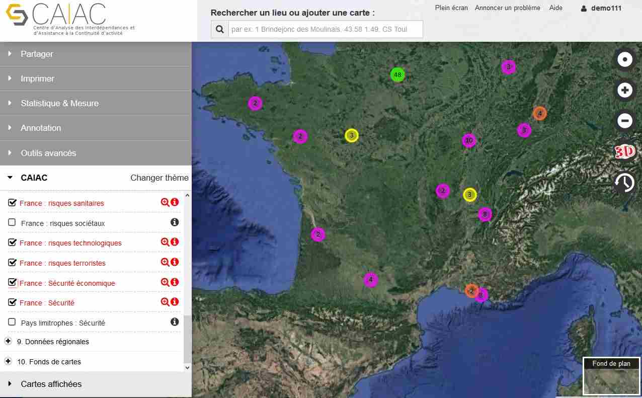Image resolution: width=642 pixels, height=398 pixels.
Task: Click the zoom out minus button on map
Action: coord(624,121)
